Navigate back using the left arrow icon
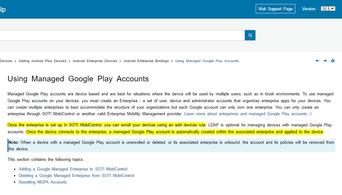342x195 pixels. 317,61
